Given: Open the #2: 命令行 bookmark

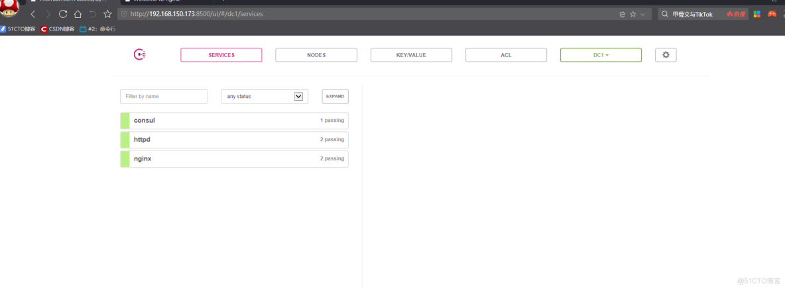Looking at the screenshot, I should [x=97, y=29].
